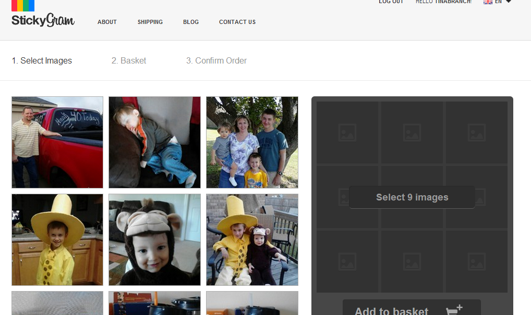Pick the sleeping child photo
The image size is (531, 315).
154,142
